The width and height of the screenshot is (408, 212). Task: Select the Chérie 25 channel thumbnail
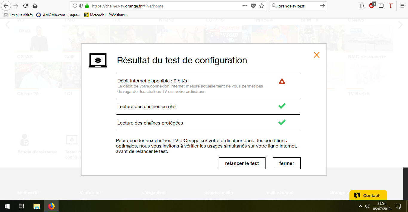tap(38, 75)
